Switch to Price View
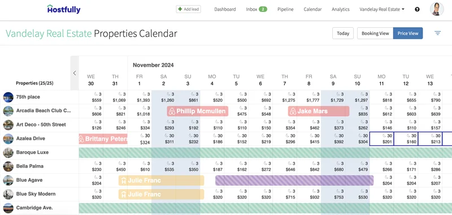The height and width of the screenshot is (215, 452). (x=408, y=33)
